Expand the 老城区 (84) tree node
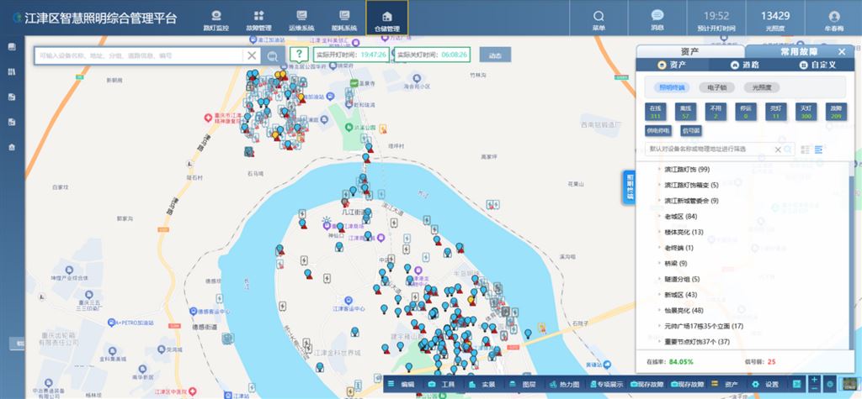This screenshot has height=399, width=862. 679,217
